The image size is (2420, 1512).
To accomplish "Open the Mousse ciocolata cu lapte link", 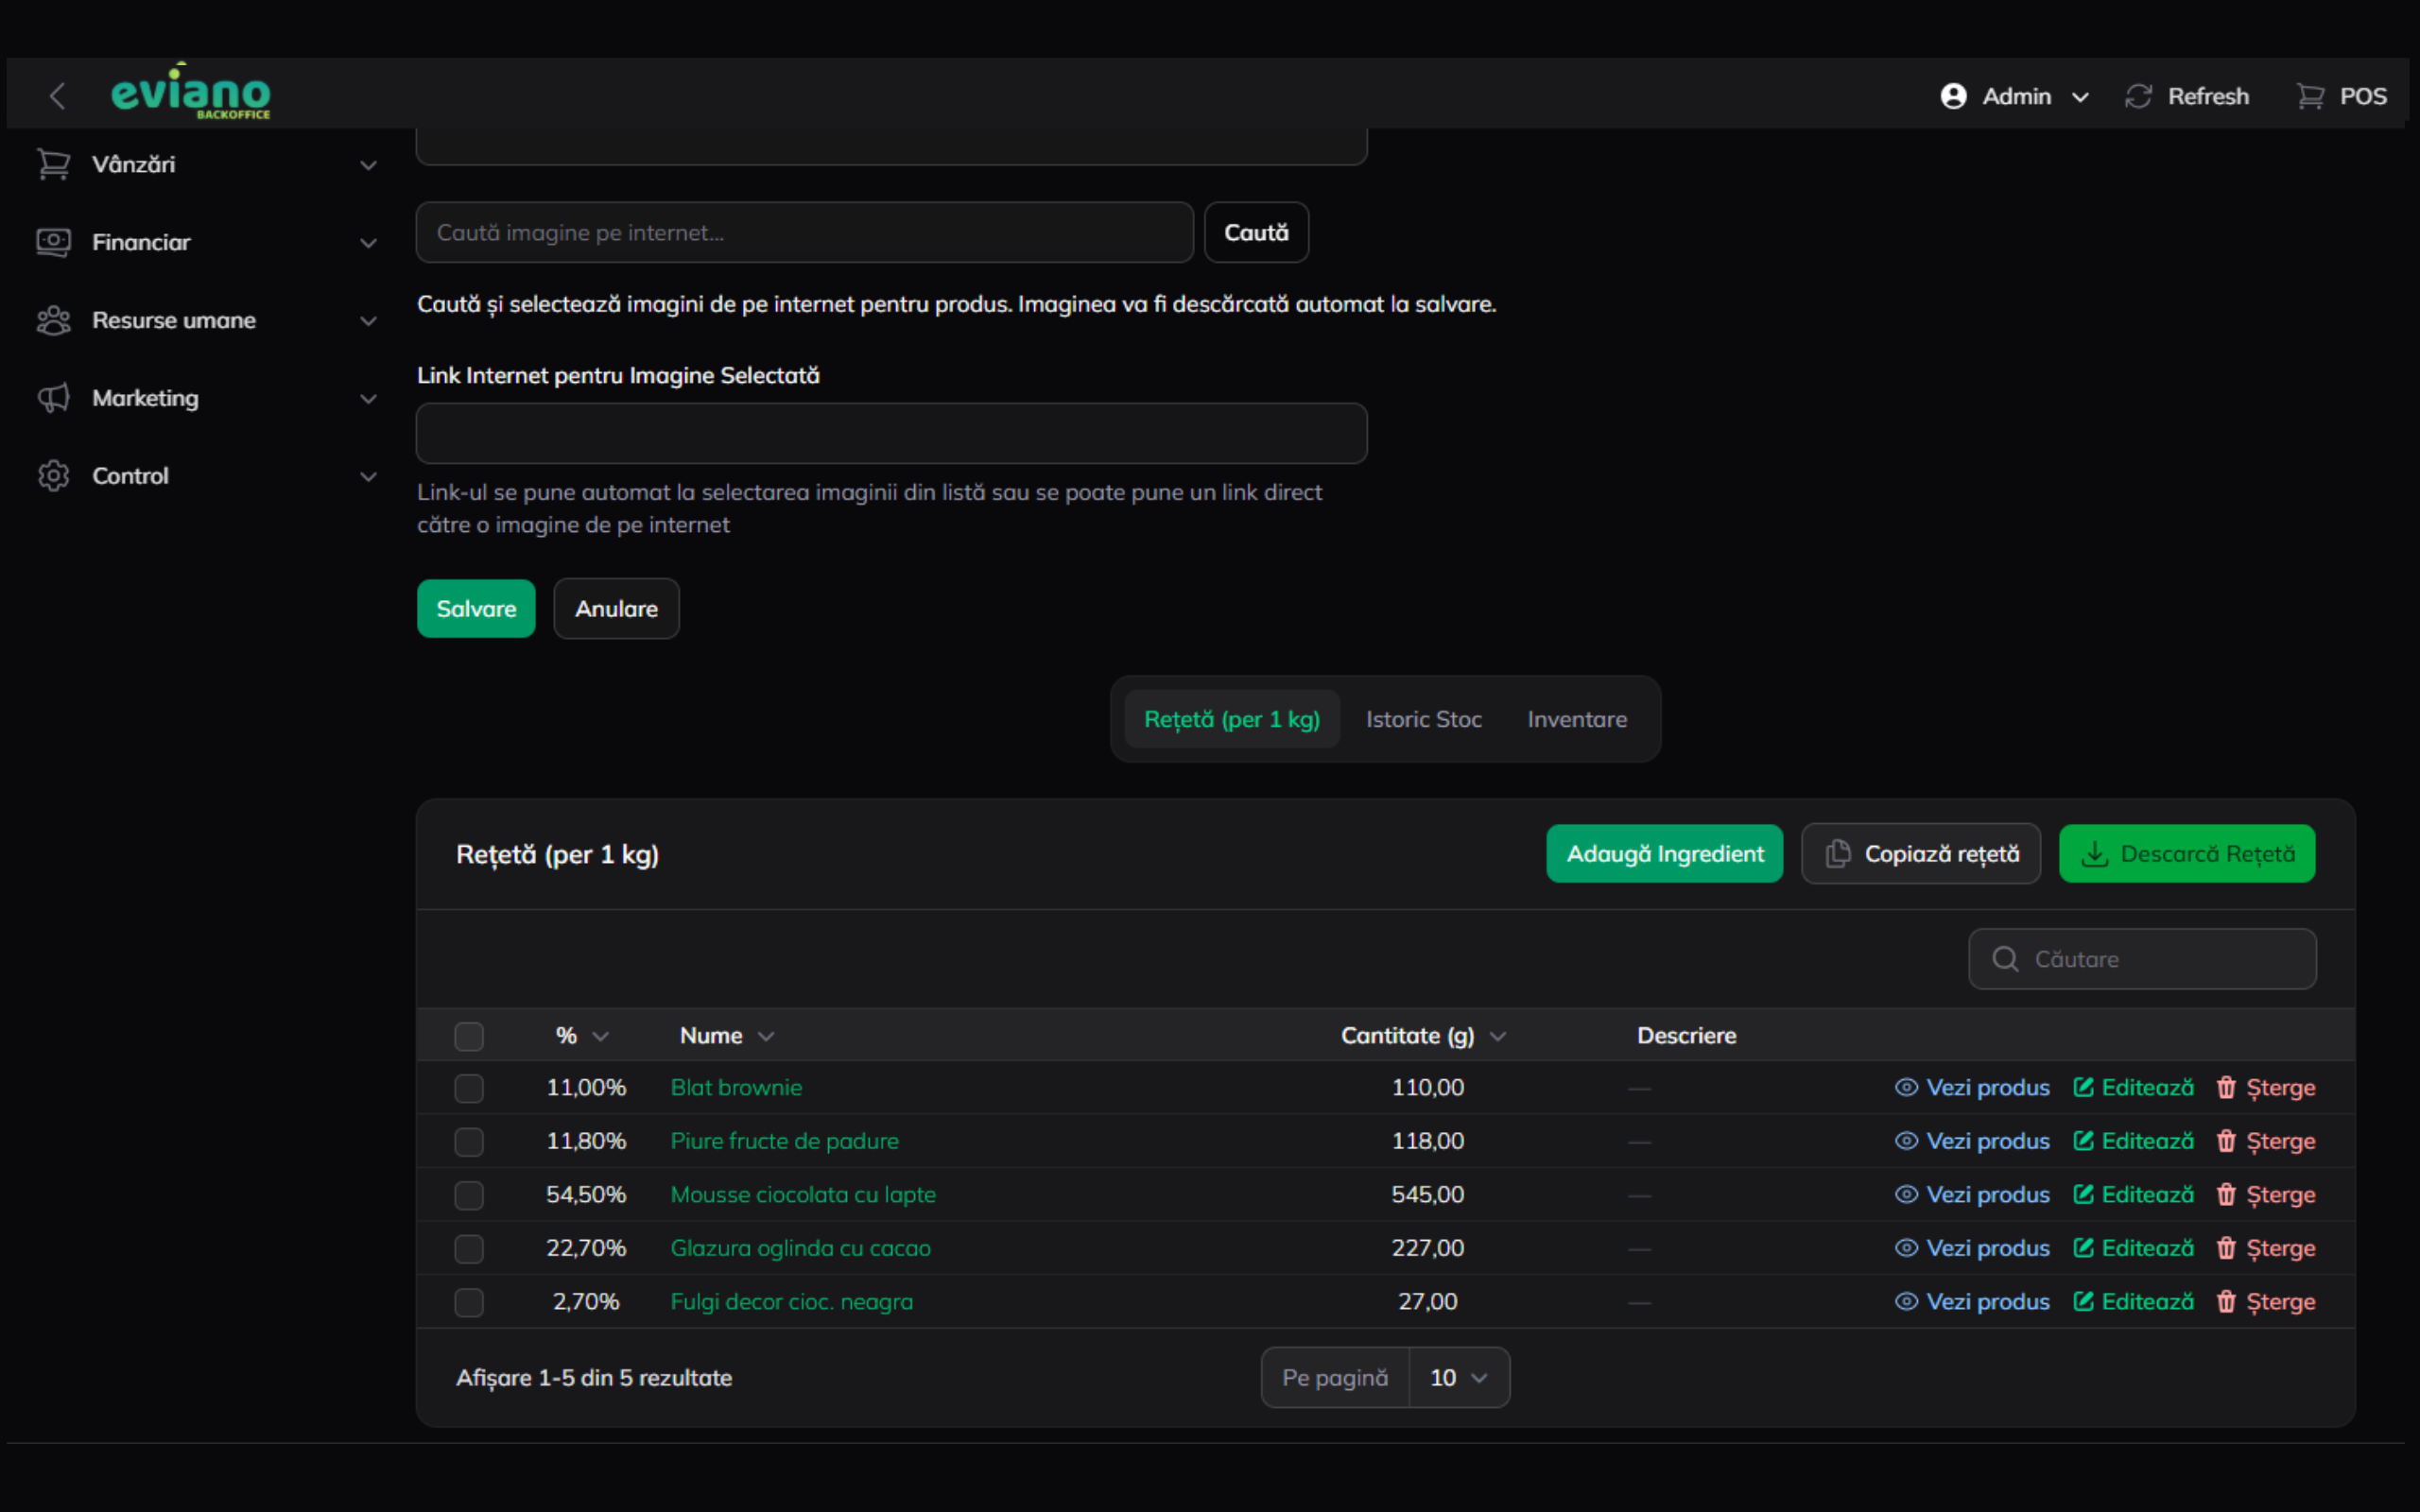I will click(803, 1194).
